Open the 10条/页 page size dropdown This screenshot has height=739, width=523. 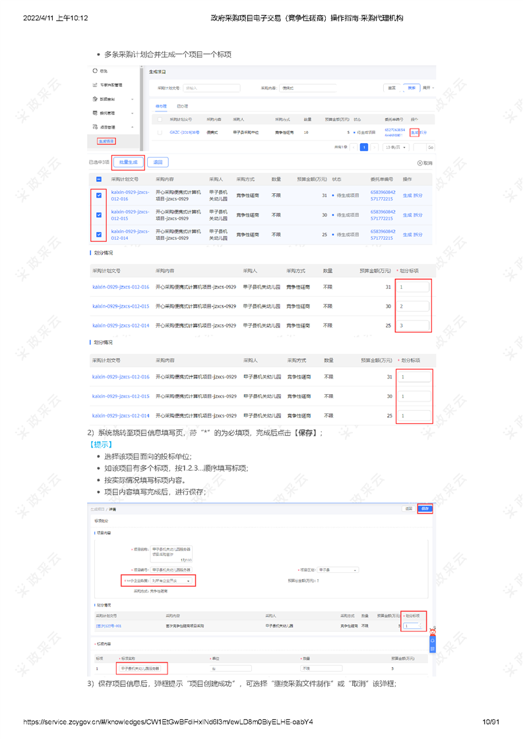[x=396, y=148]
